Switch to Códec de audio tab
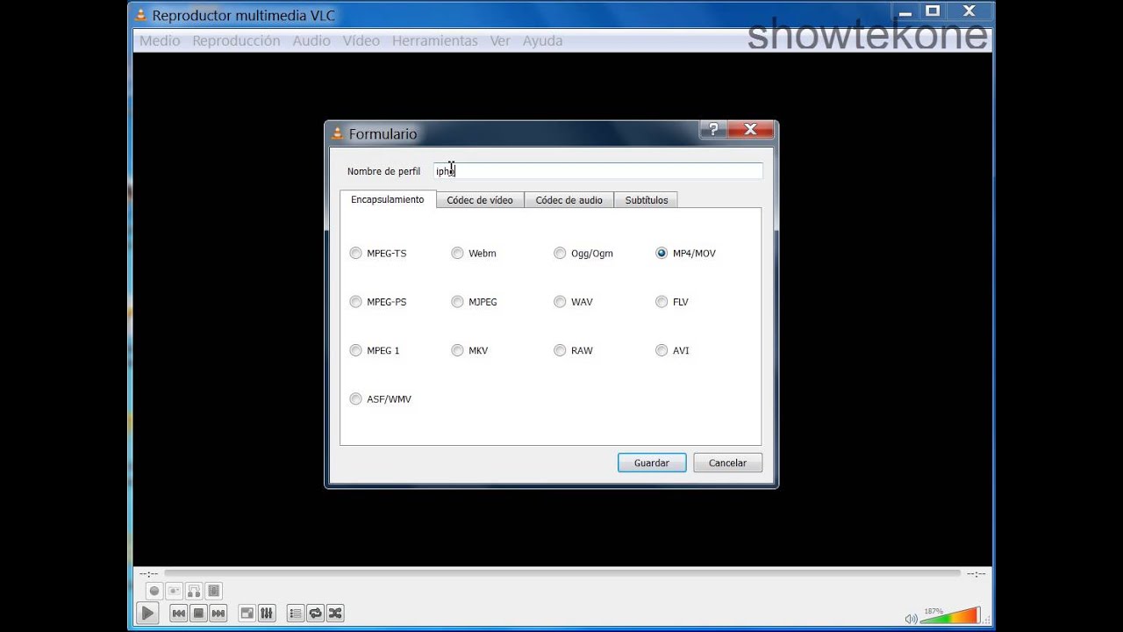 coord(569,200)
